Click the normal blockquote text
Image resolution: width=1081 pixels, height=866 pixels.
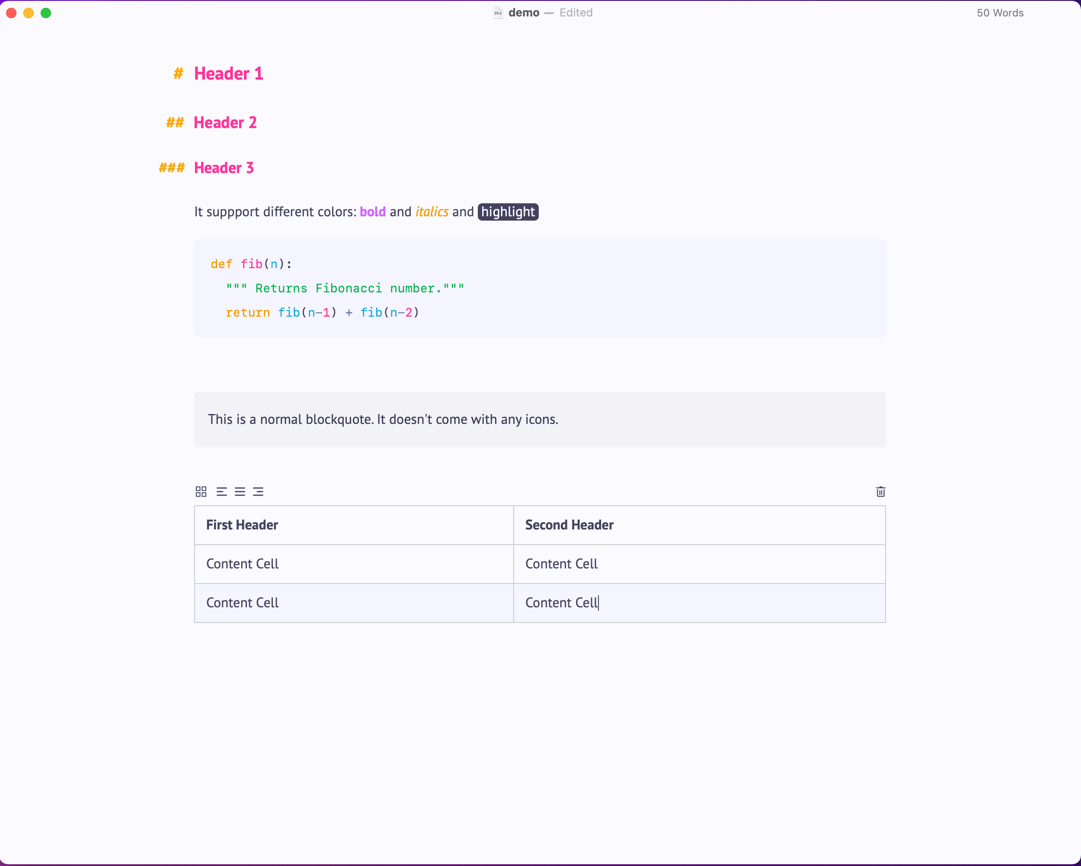coord(383,419)
